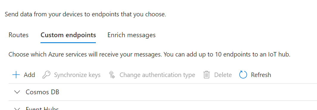The width and height of the screenshot is (317, 110).
Task: Click the Change authentication type text
Action: coord(157,75)
